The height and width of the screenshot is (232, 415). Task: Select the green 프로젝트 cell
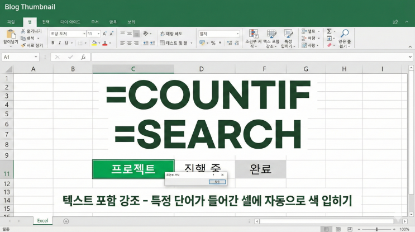pyautogui.click(x=133, y=169)
